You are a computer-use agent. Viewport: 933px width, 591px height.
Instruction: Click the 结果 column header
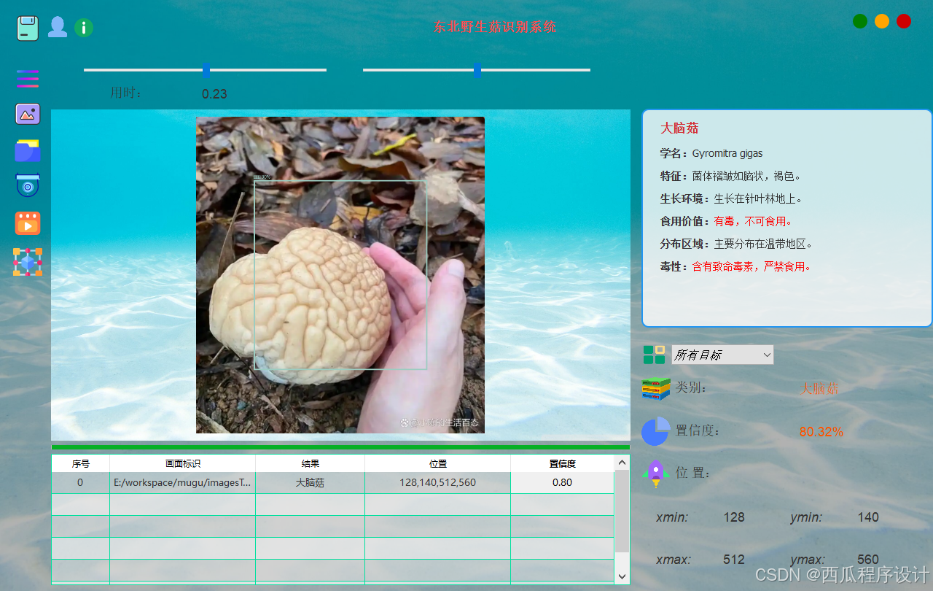pos(311,463)
